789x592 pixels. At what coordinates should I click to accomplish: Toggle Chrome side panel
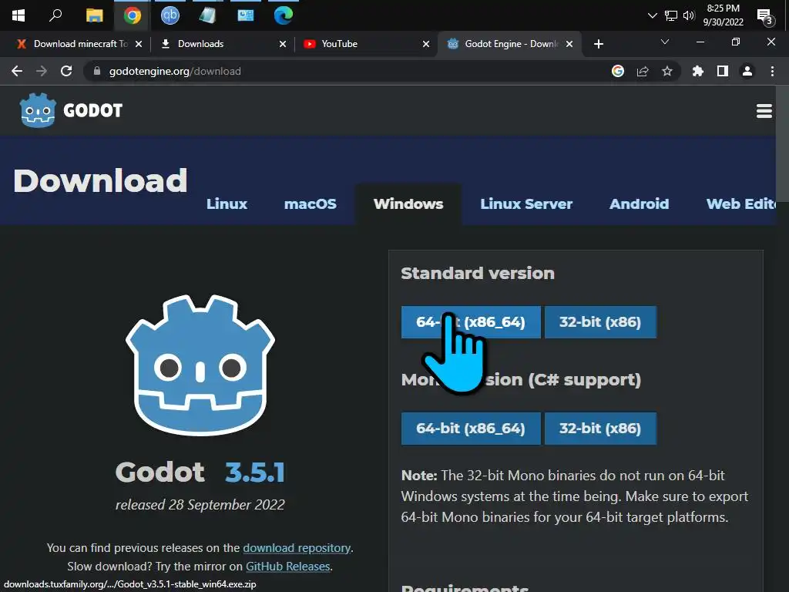(723, 71)
